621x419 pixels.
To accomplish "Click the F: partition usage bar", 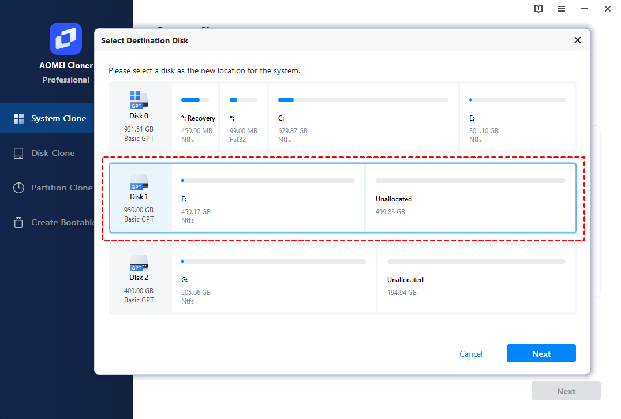I will [268, 181].
